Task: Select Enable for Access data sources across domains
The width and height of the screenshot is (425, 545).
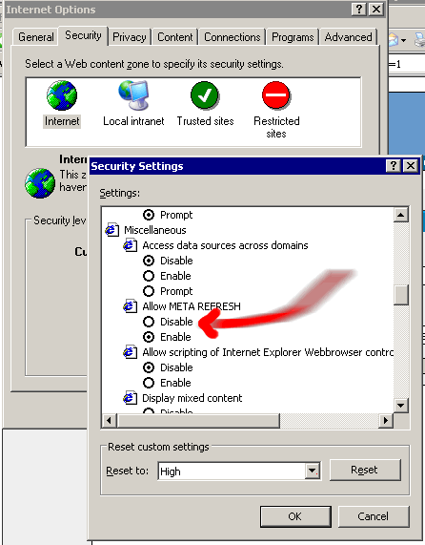Action: pos(149,276)
